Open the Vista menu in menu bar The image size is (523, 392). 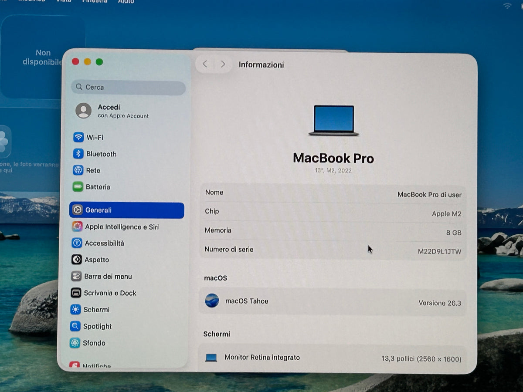[64, 1]
